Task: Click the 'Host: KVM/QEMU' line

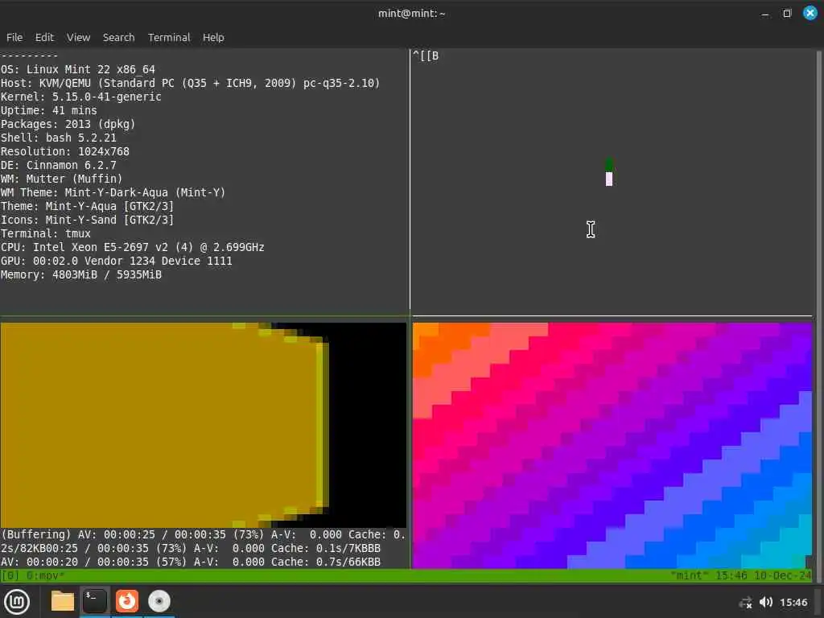Action: click(190, 83)
